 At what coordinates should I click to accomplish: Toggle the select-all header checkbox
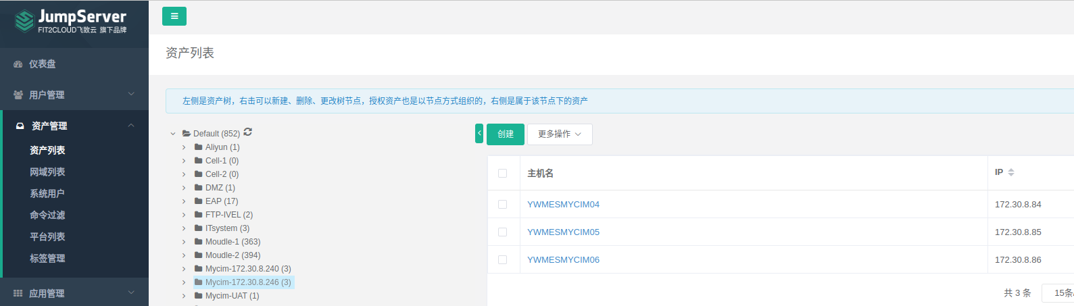pyautogui.click(x=502, y=174)
